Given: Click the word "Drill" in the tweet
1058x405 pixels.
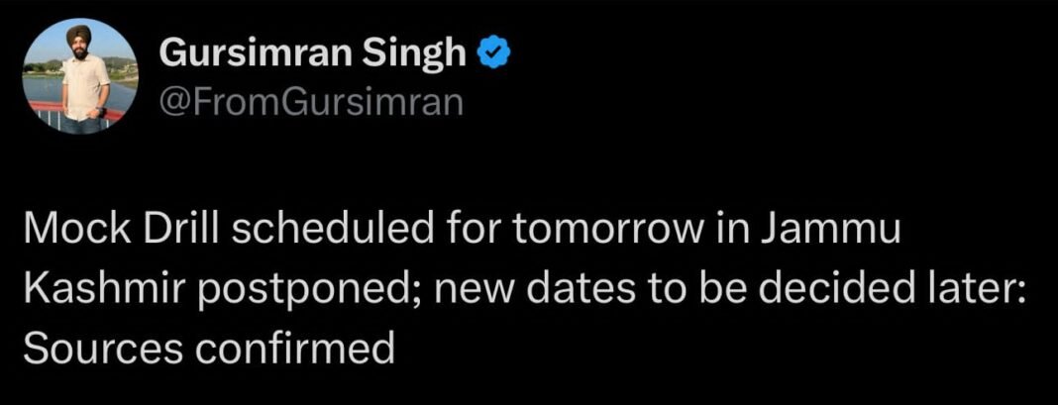Looking at the screenshot, I should pos(176,232).
